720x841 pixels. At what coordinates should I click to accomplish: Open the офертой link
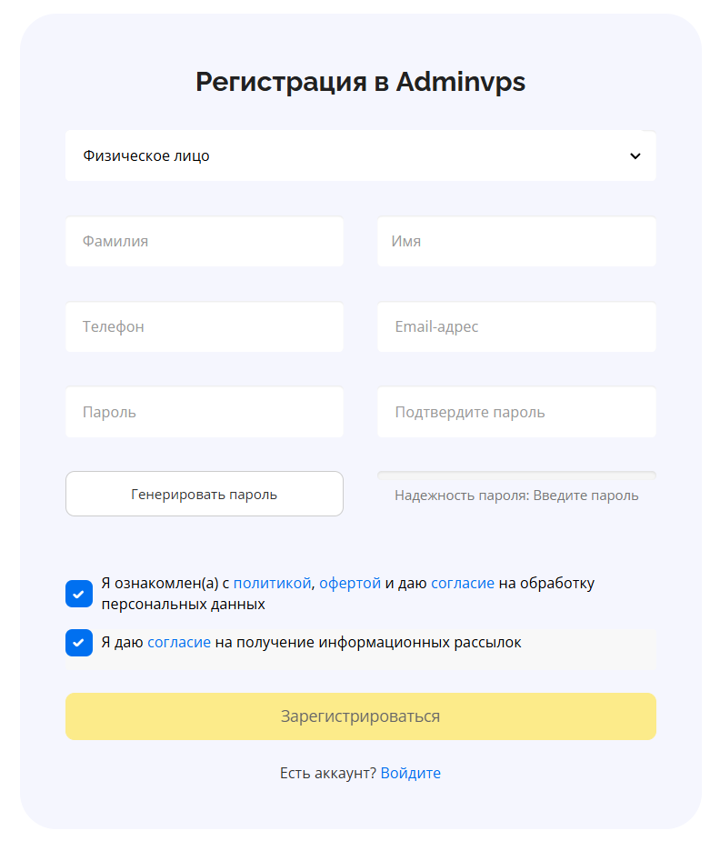[350, 583]
